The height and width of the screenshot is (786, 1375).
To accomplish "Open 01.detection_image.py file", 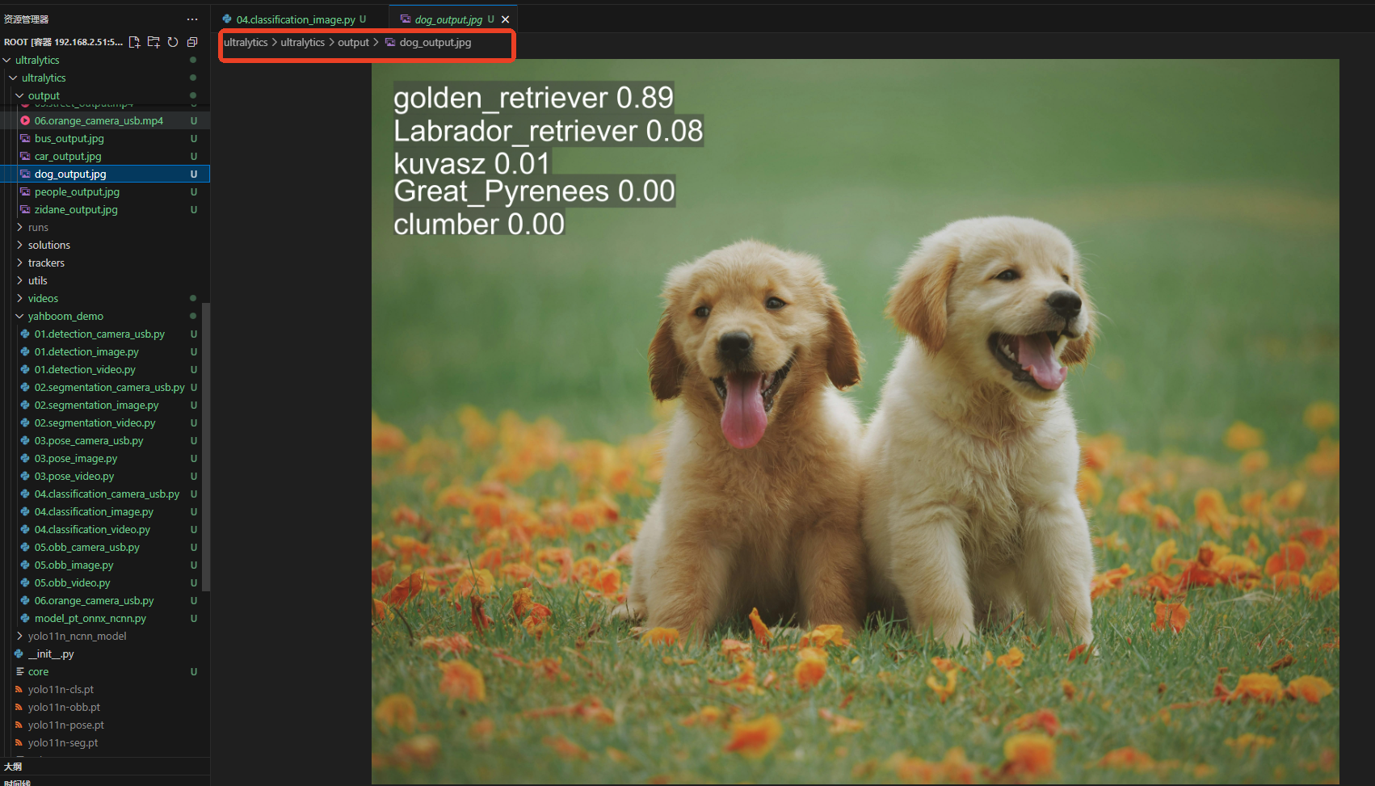I will (105, 351).
